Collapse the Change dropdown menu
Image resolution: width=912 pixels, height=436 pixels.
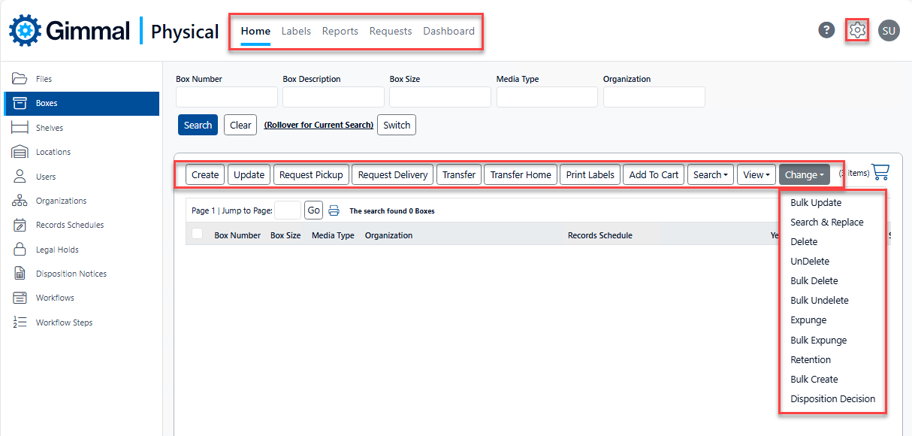point(804,174)
